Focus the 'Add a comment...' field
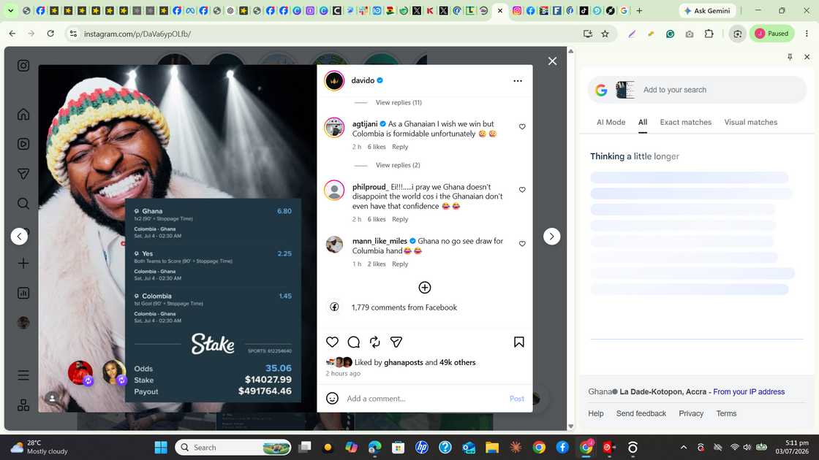Screen dimensions: 819x460 [x=423, y=399]
